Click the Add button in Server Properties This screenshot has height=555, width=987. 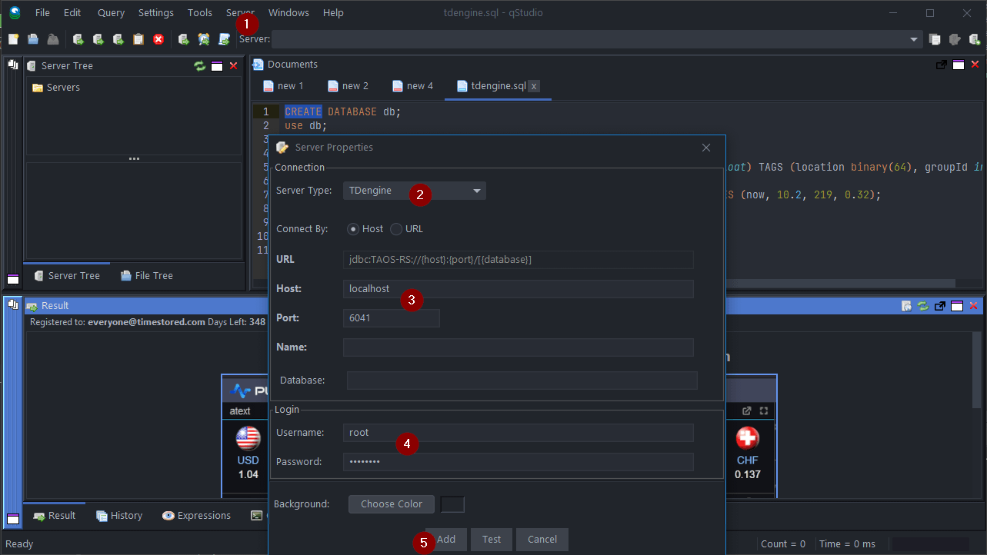pyautogui.click(x=446, y=540)
